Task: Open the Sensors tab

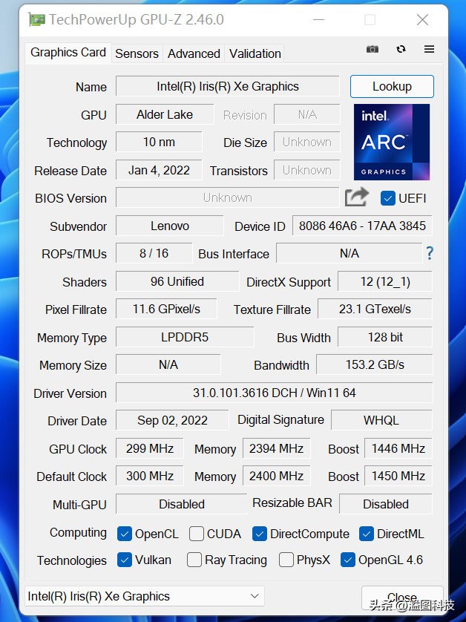Action: pyautogui.click(x=137, y=53)
